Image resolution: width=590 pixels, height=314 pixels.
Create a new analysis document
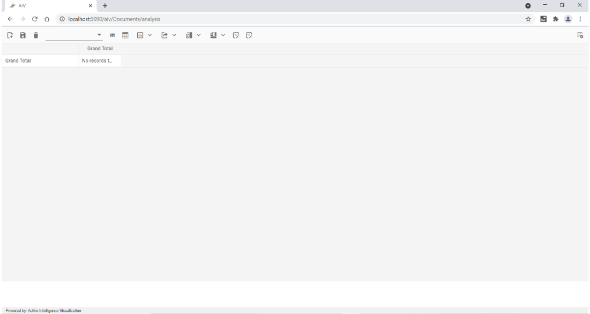point(10,35)
